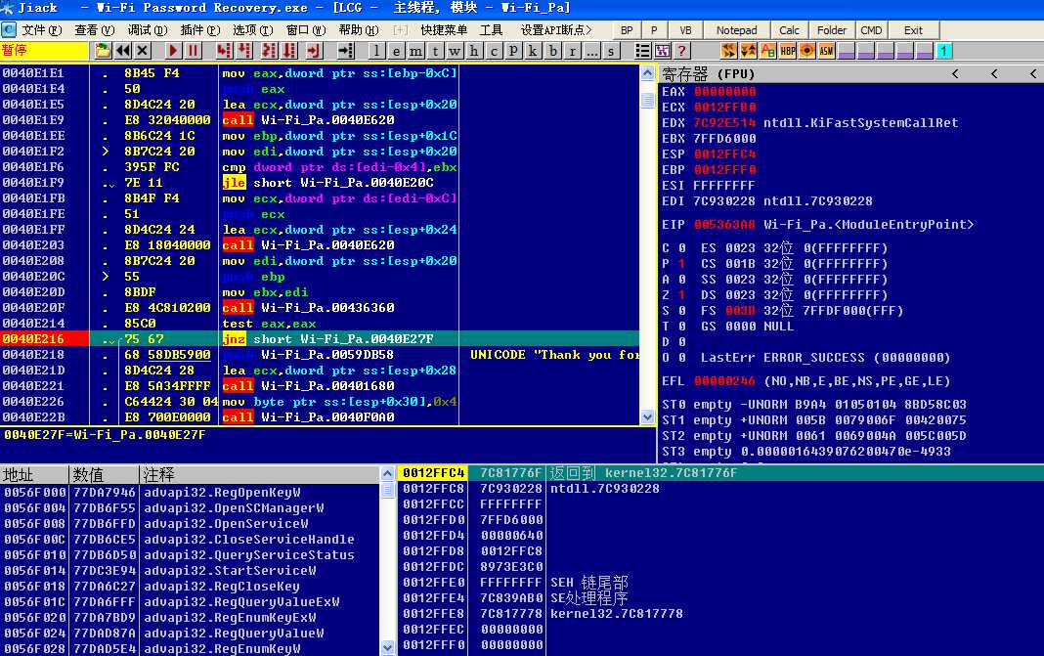Click the BP button
Viewport: 1044px width, 656px height.
(627, 30)
